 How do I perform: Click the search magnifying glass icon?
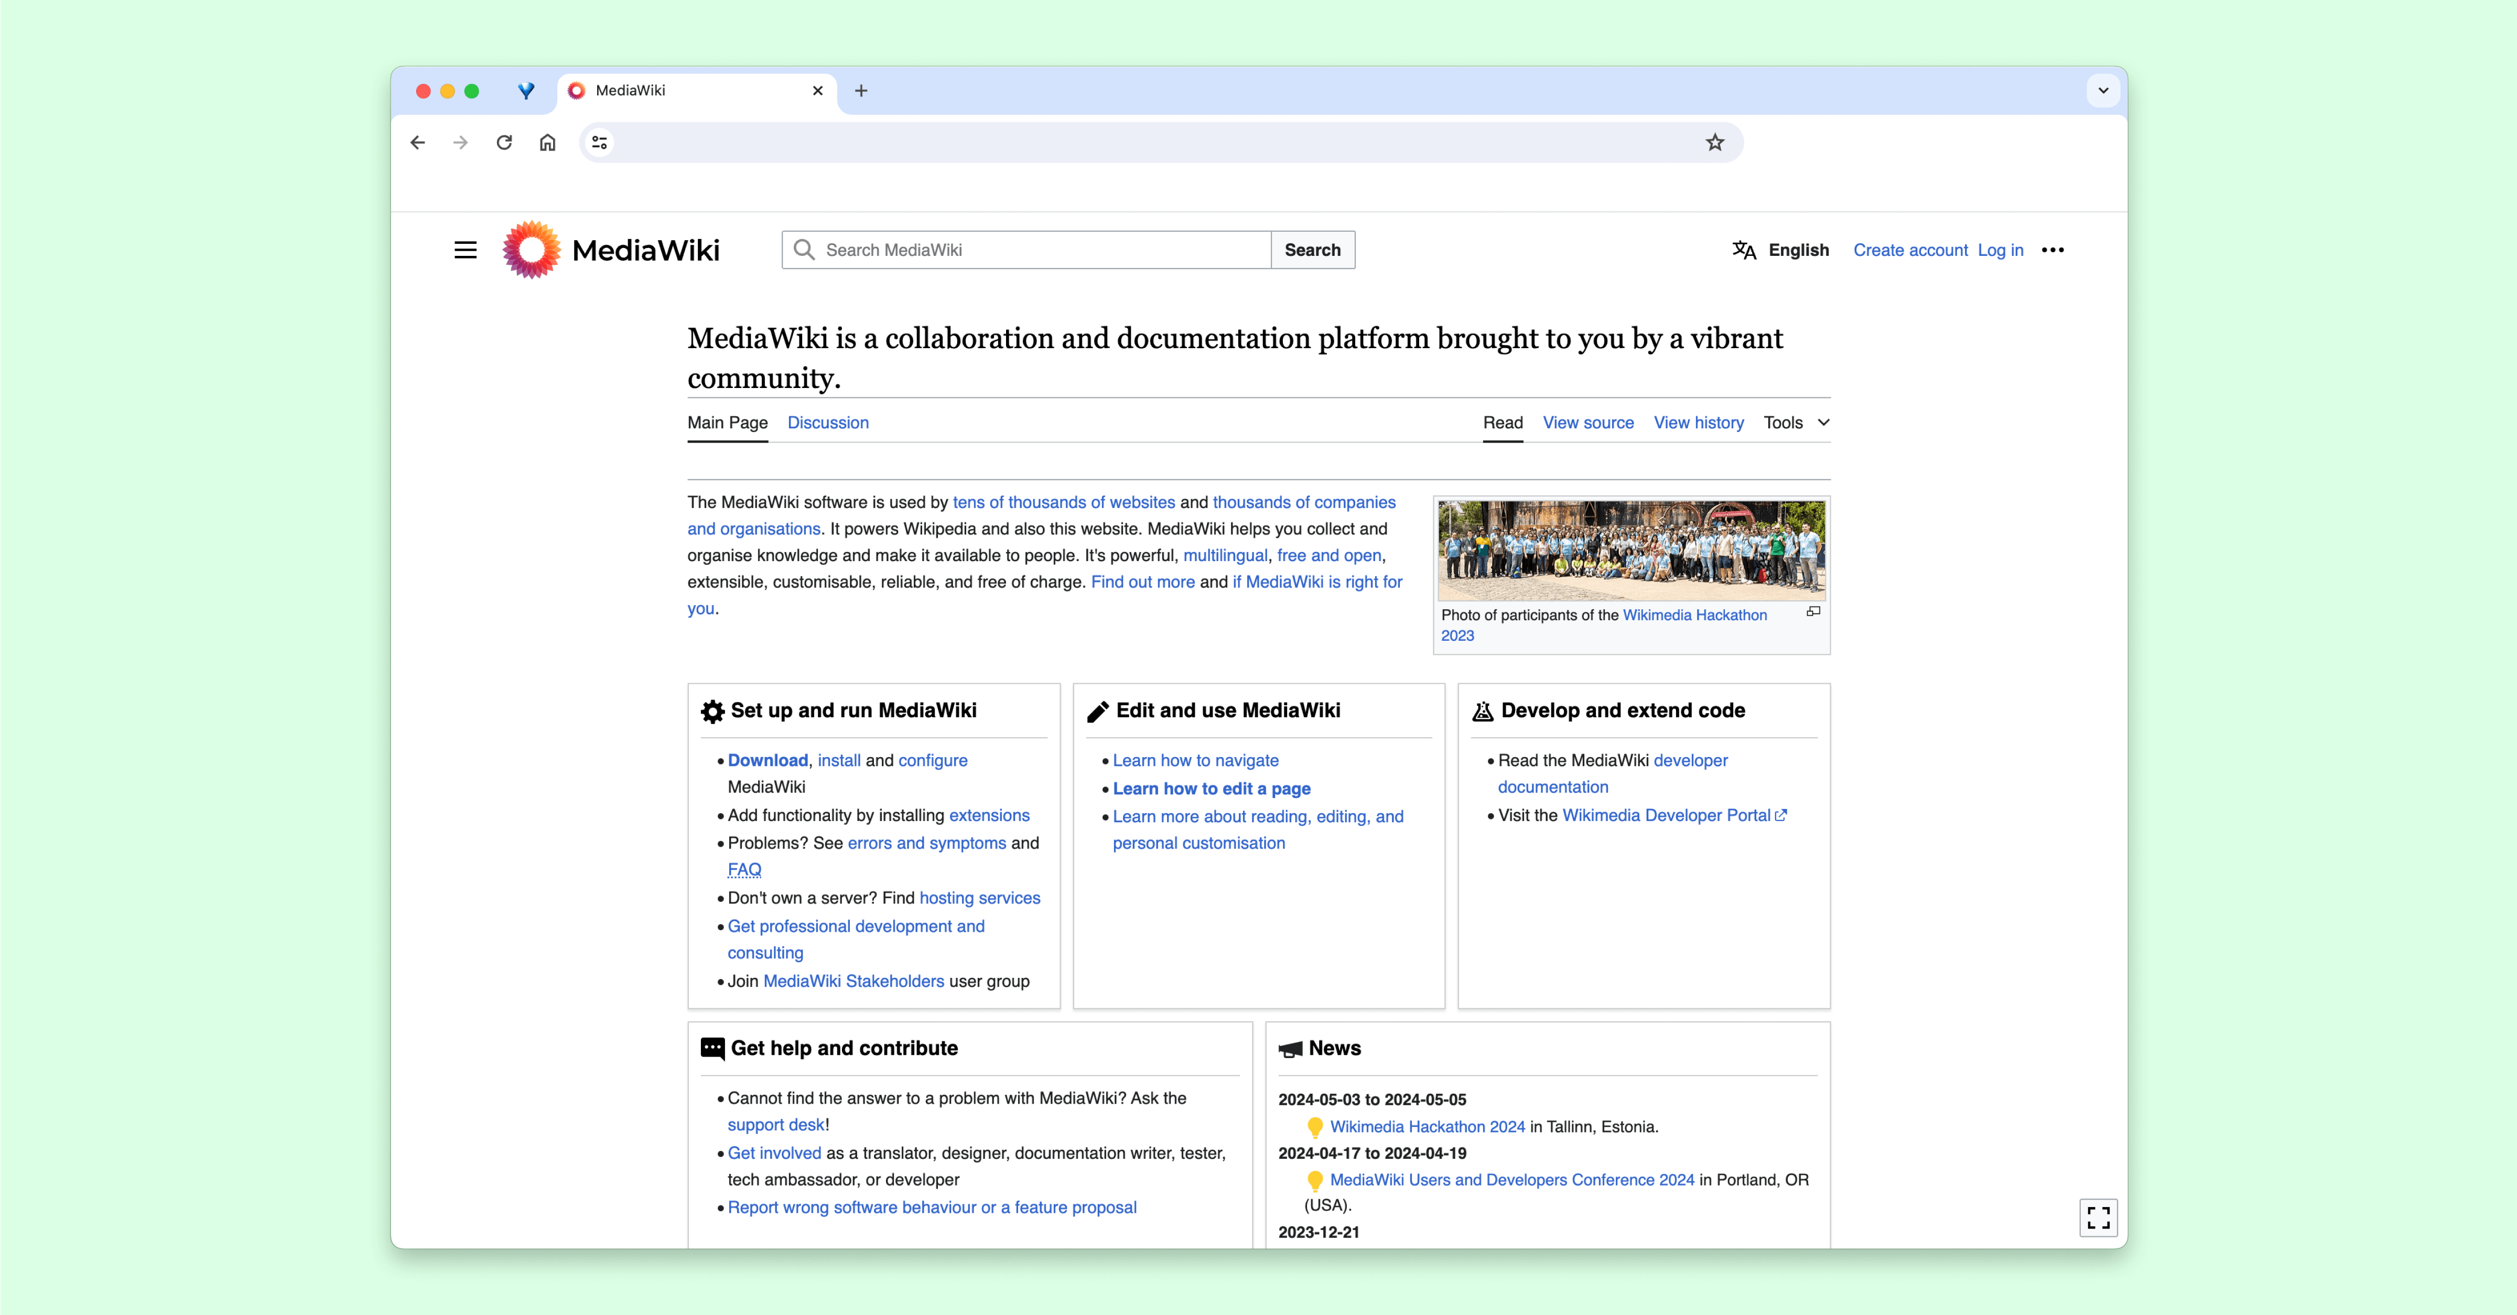pyautogui.click(x=805, y=249)
